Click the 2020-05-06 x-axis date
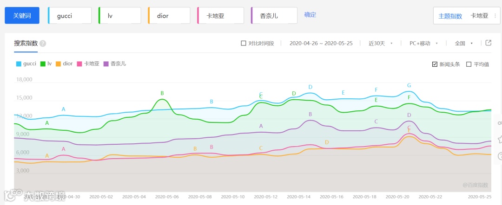This screenshot has width=502, height=205. tap(167, 196)
